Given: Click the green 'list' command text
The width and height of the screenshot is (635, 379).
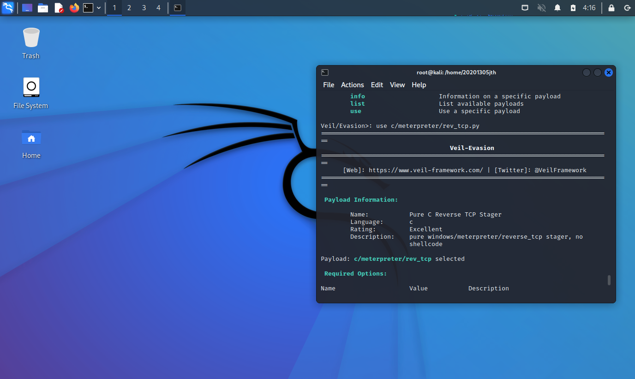Looking at the screenshot, I should [x=358, y=104].
